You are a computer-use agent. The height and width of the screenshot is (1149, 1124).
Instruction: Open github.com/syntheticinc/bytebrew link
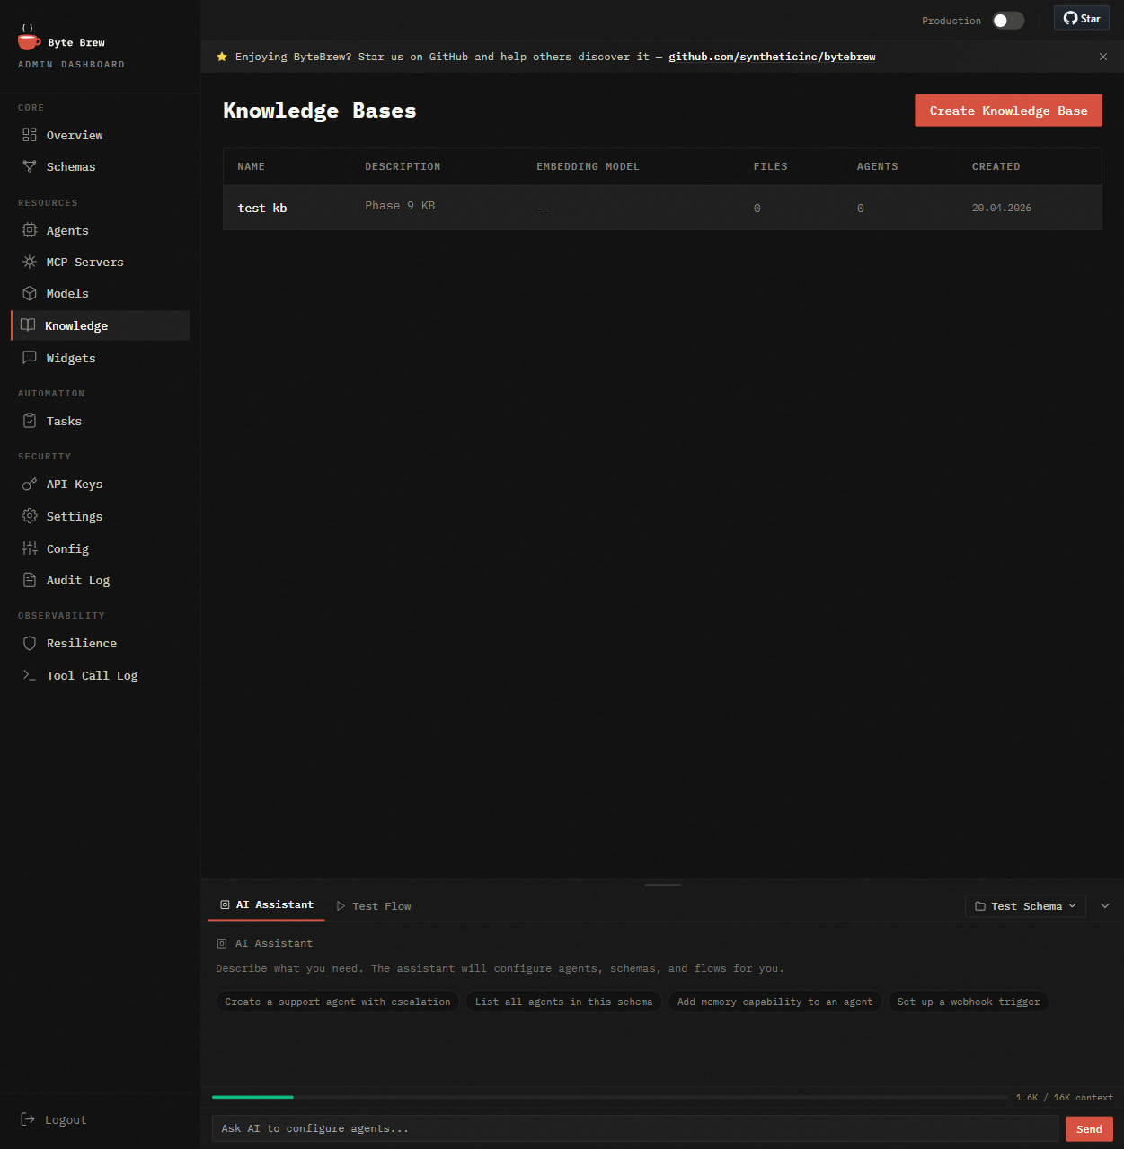[772, 57]
